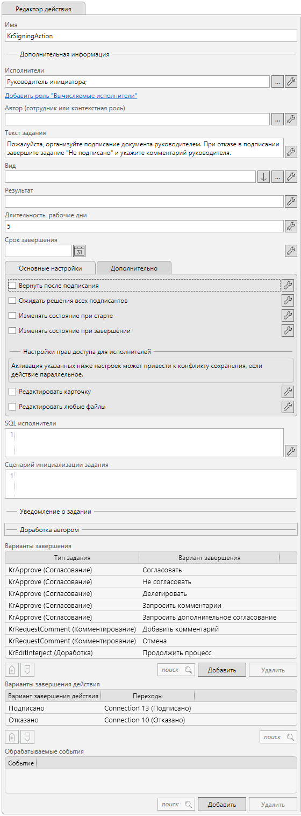Click Добавить роль "Вычисляемые исполнители" link
The image size is (301, 816).
pos(71,96)
